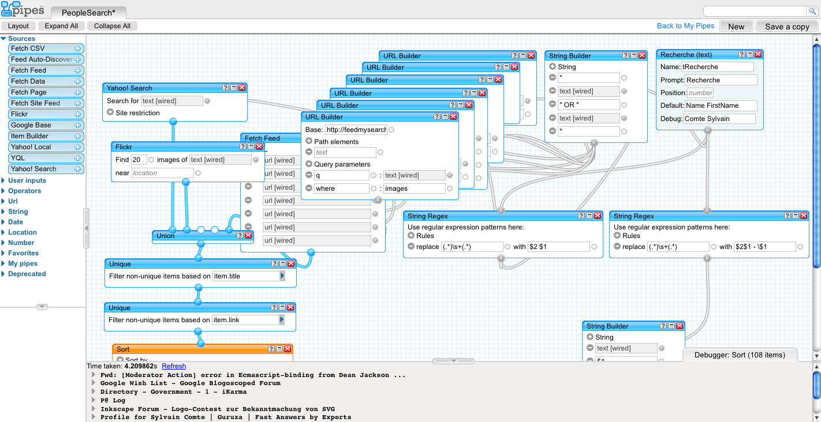The image size is (821, 422).
Task: Click the Flickr 'Find' number field
Action: pyautogui.click(x=139, y=160)
